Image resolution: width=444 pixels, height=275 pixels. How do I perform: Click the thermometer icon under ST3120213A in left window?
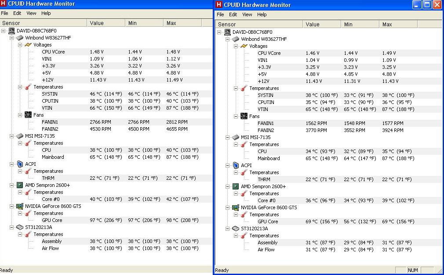pos(28,234)
